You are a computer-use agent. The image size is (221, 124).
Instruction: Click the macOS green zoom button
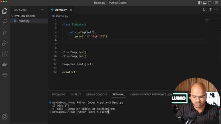pos(6,1)
